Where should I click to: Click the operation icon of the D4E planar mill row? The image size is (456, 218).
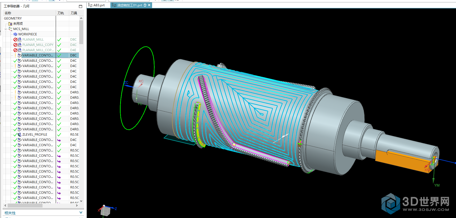tap(20, 50)
